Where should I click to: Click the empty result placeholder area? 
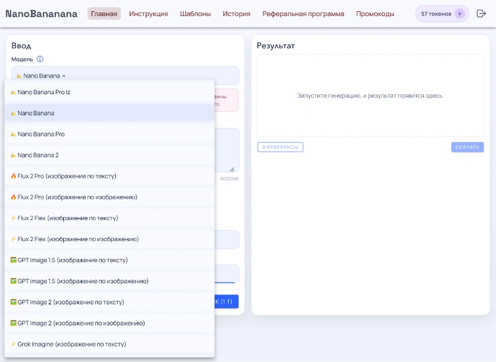click(370, 95)
